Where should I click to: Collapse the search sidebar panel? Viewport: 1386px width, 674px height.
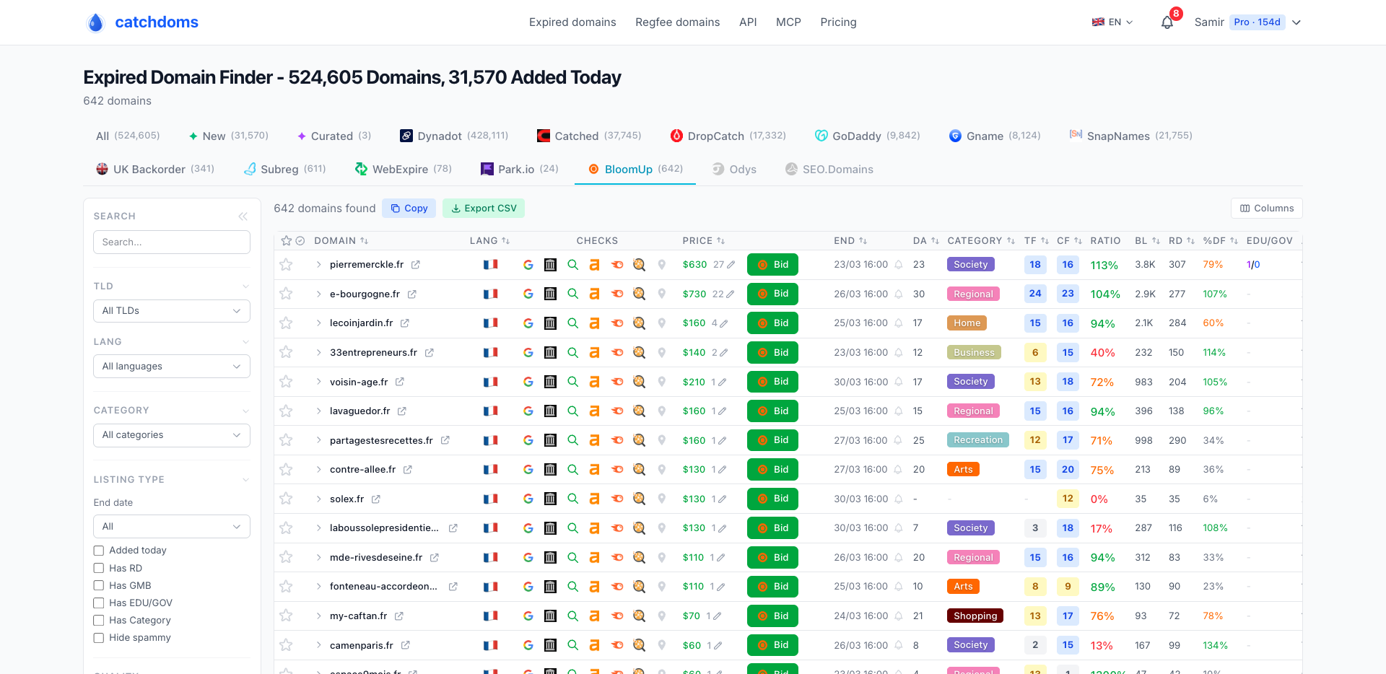point(243,216)
